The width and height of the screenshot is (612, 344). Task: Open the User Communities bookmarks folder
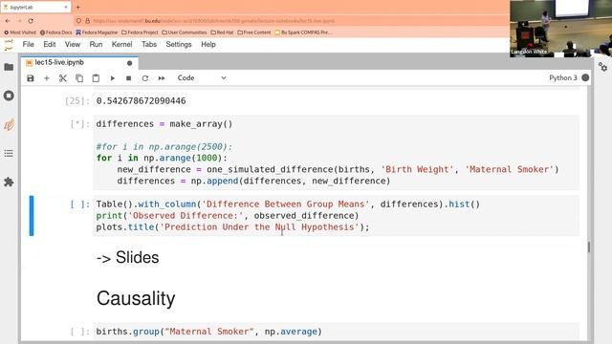[x=185, y=32]
